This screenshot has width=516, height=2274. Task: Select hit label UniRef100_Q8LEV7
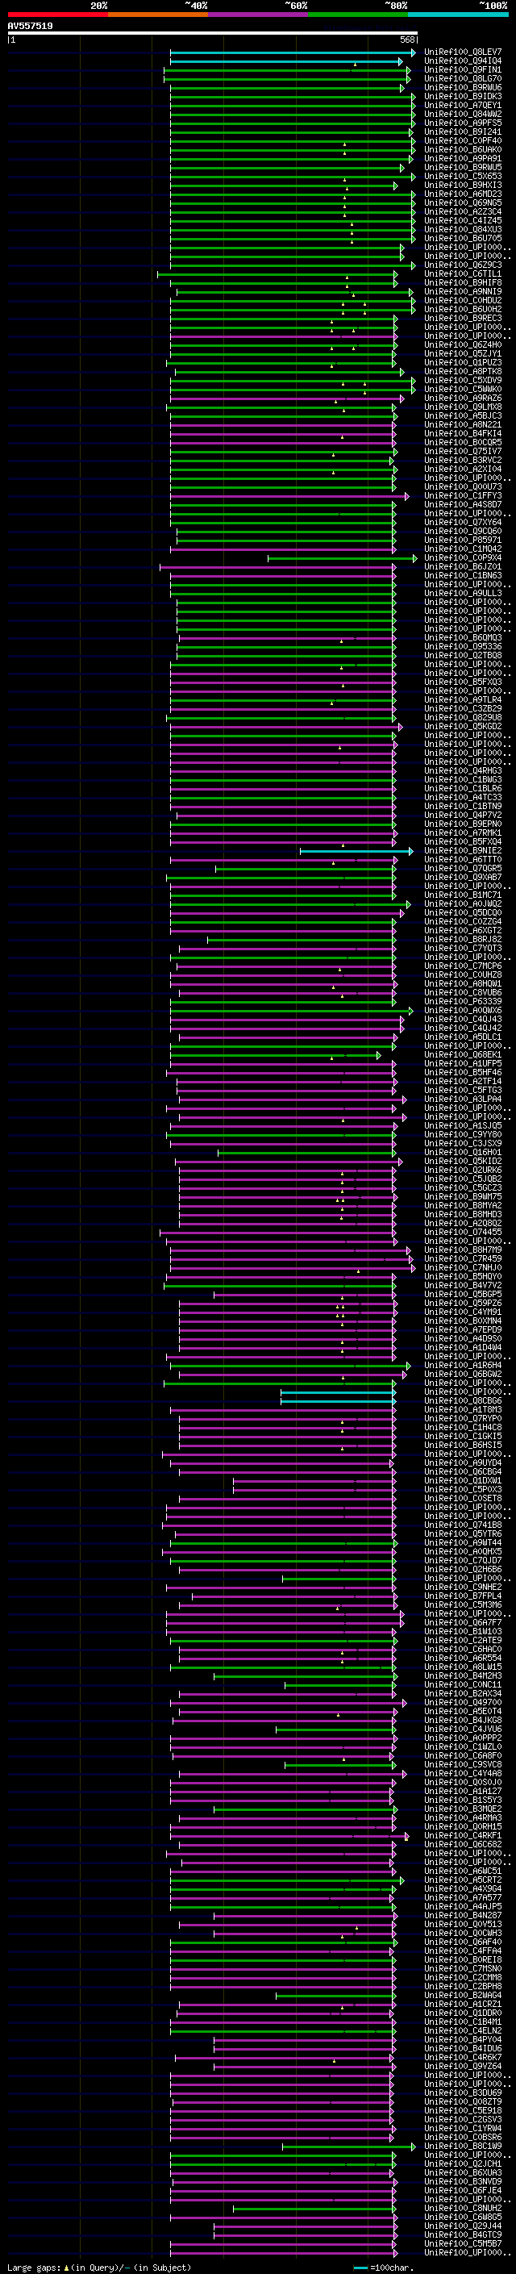pyautogui.click(x=462, y=52)
